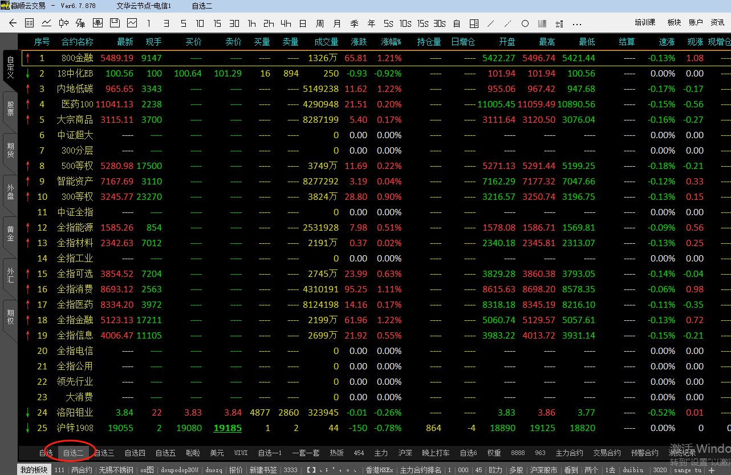Select the 5-minute period button
This screenshot has height=475, width=731.
(x=183, y=23)
